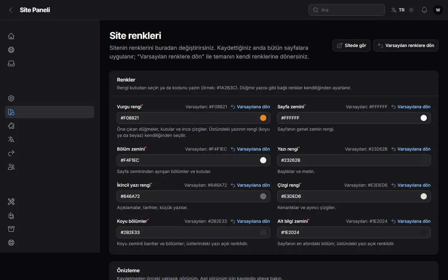The width and height of the screenshot is (448, 280).
Task: Reset İkincil yazı rengi with Varsayılana dön
Action: pyautogui.click(x=250, y=185)
